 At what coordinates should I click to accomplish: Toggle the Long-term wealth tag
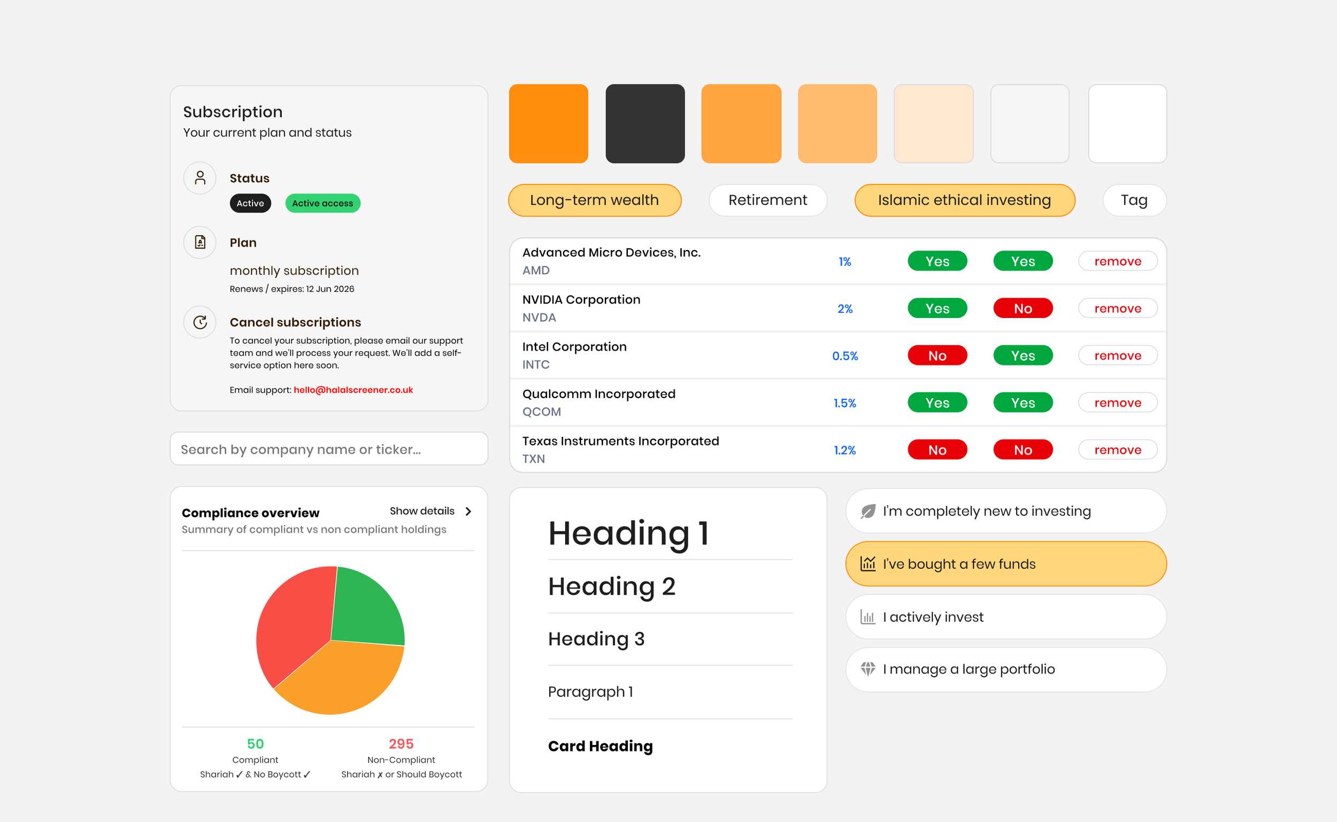click(595, 200)
